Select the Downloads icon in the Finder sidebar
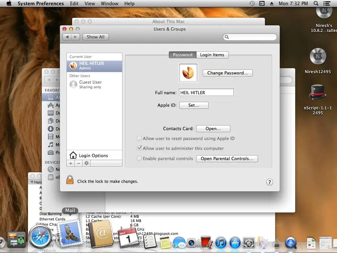This screenshot has width=337, height=253. (50, 129)
